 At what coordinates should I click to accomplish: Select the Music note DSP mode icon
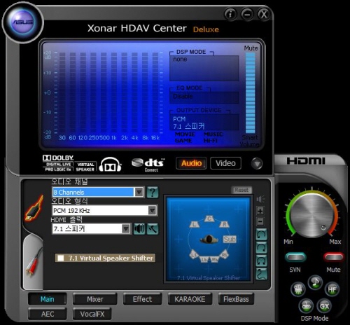coord(315,282)
